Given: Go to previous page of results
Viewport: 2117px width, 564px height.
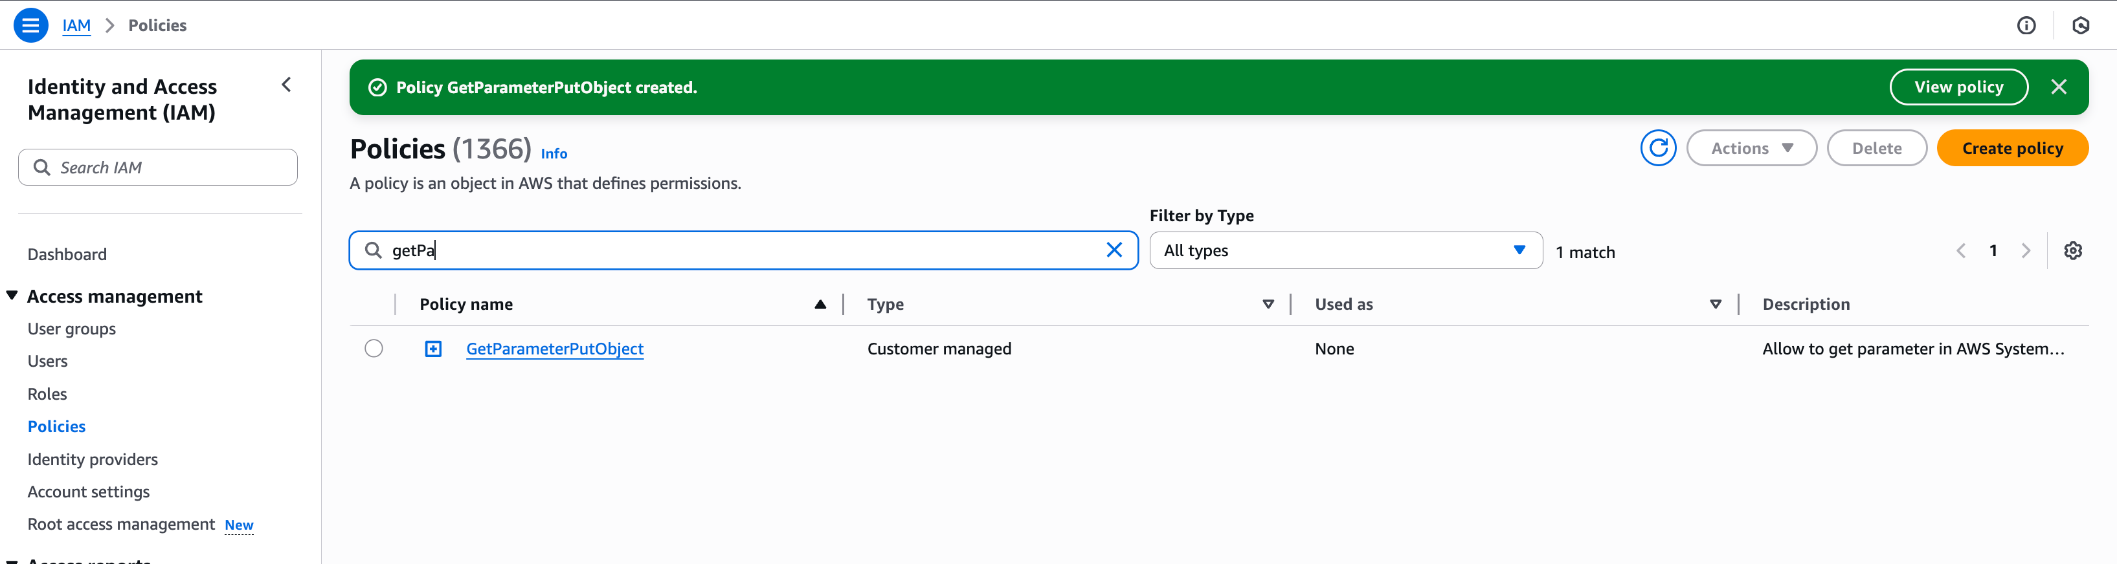Looking at the screenshot, I should point(1961,251).
